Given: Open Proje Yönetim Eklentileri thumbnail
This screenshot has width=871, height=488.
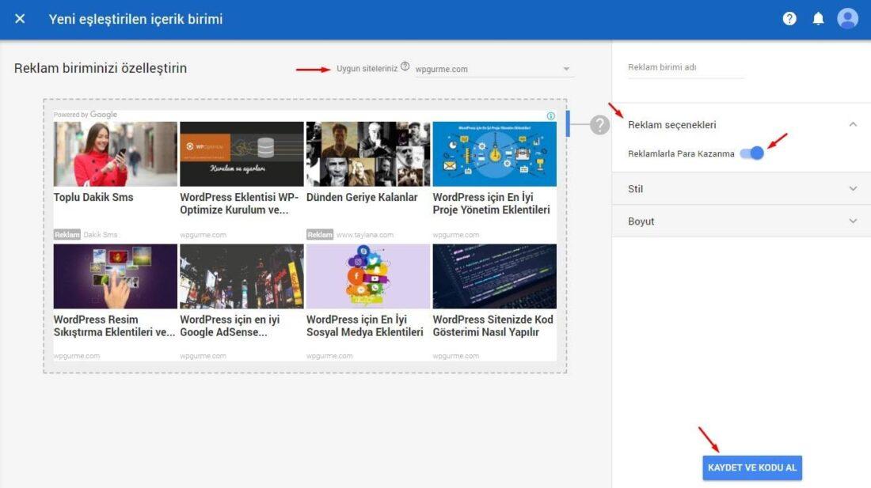Looking at the screenshot, I should [494, 154].
